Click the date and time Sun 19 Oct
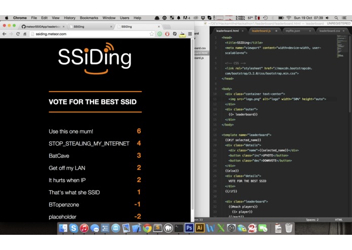Image resolution: width=352 pixels, height=250 pixels. point(308,18)
